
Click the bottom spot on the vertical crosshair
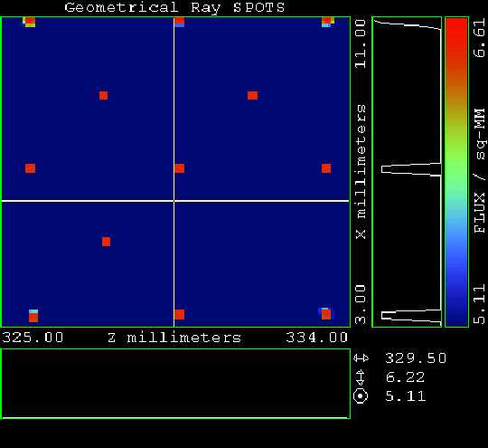click(x=179, y=315)
